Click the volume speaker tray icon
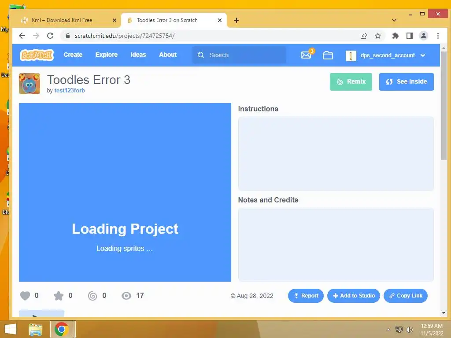Viewport: 451px width, 338px height. click(410, 330)
